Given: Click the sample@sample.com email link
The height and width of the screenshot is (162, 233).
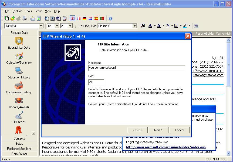Looking at the screenshot, I should [x=208, y=75].
